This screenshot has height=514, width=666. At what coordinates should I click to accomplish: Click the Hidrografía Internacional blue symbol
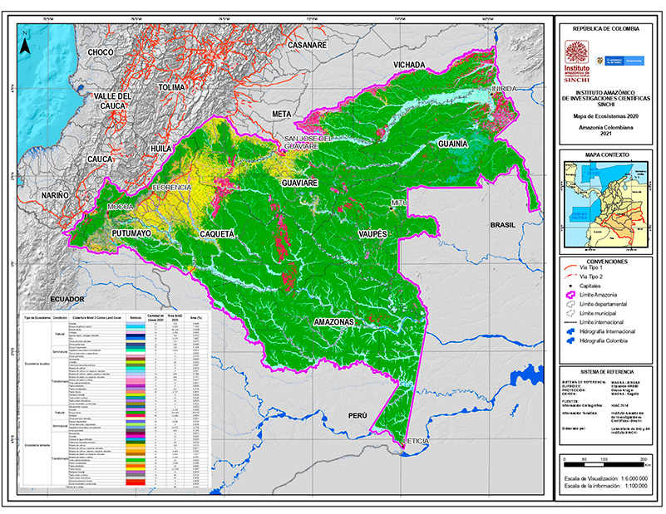[x=571, y=330]
